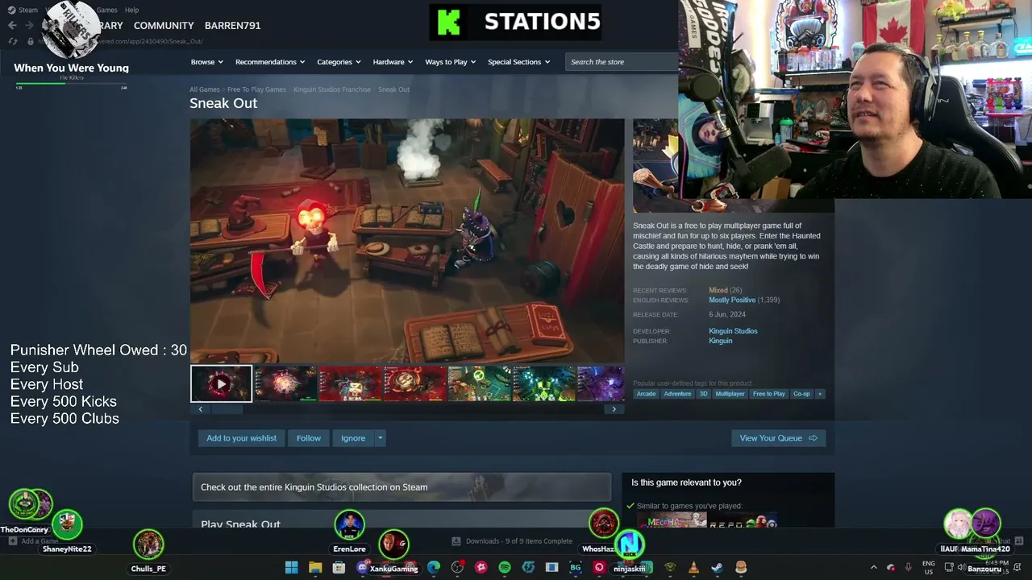Screen dimensions: 1032x580
Task: Expand the Hardware dropdown
Action: click(393, 62)
